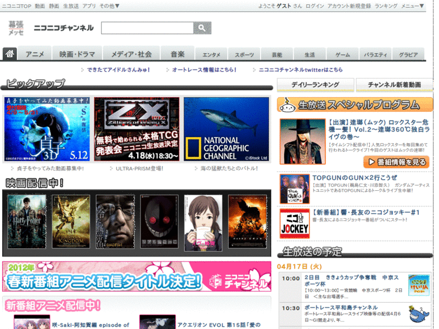Focus the channel search input field
The width and height of the screenshot is (439, 329).
tap(147, 28)
